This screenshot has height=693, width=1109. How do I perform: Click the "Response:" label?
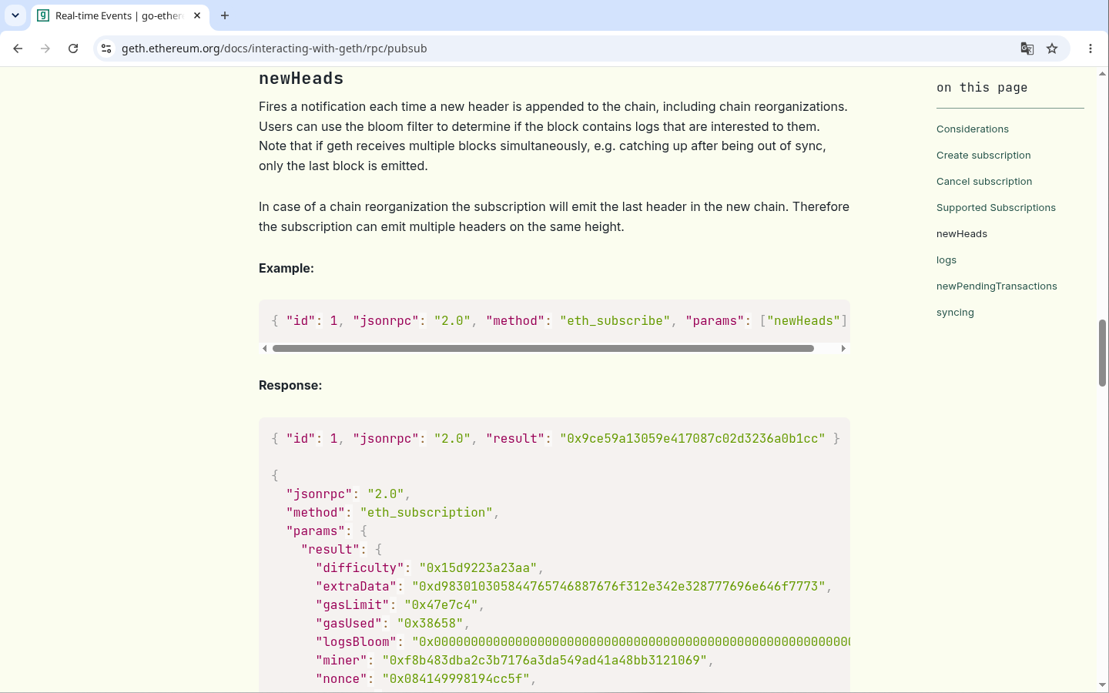[x=290, y=386]
